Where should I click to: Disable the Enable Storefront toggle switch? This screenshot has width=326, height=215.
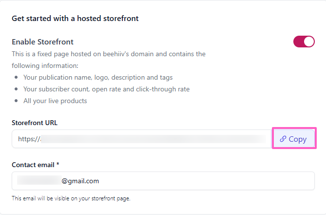click(x=304, y=42)
